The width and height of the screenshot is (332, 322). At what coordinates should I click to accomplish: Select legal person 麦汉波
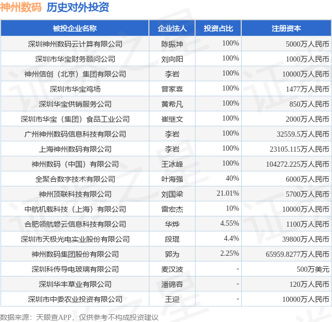point(172,269)
